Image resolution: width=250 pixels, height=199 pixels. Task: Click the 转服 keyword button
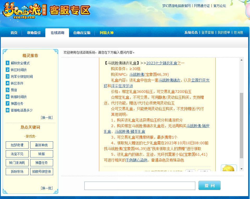coord(41,154)
